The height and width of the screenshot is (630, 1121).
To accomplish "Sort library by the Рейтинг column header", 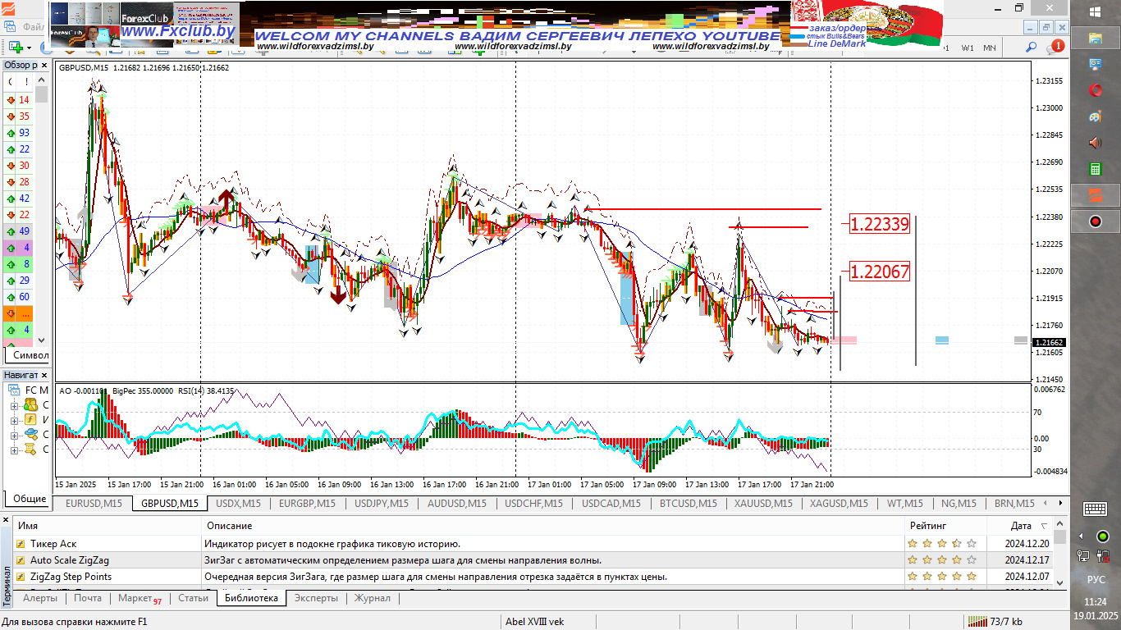I will point(945,526).
